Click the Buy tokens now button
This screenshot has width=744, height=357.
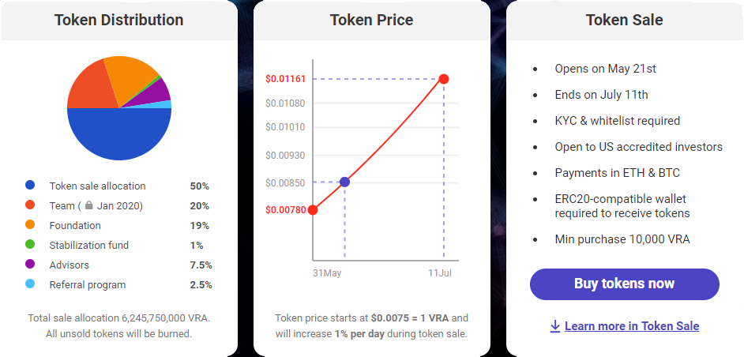point(624,284)
